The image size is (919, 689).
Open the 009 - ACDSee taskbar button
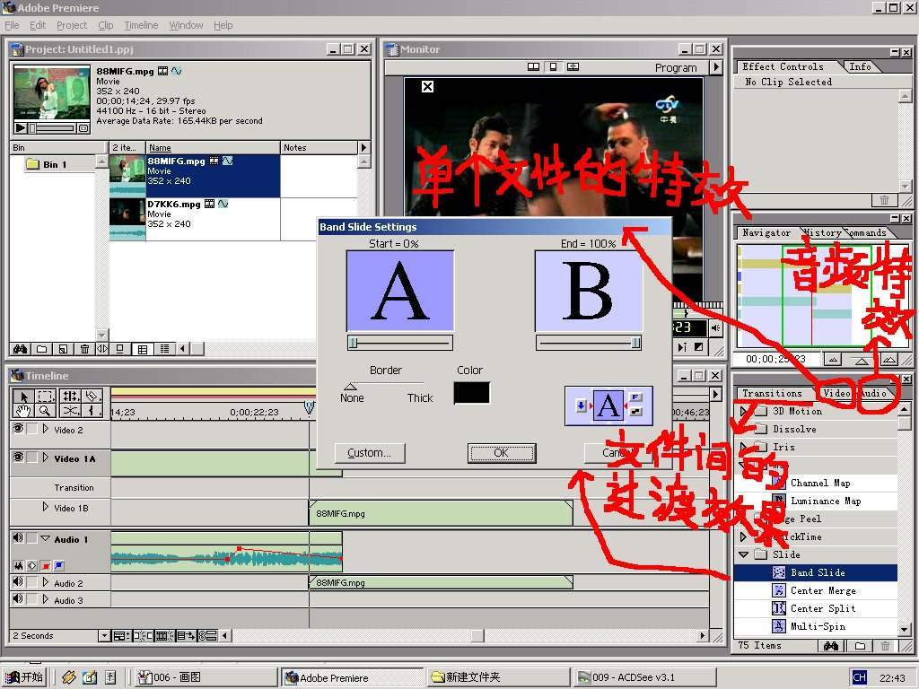click(644, 678)
